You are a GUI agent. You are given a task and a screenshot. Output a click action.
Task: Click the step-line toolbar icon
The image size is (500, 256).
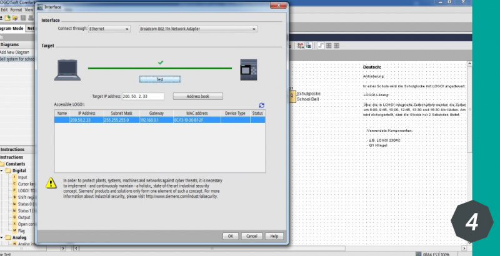tap(321, 45)
